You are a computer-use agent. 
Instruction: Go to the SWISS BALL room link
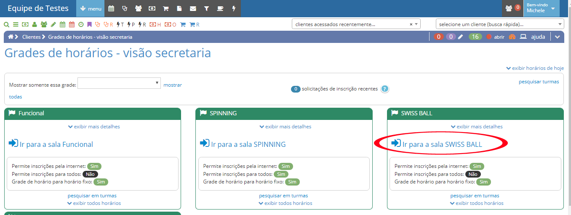(x=442, y=144)
